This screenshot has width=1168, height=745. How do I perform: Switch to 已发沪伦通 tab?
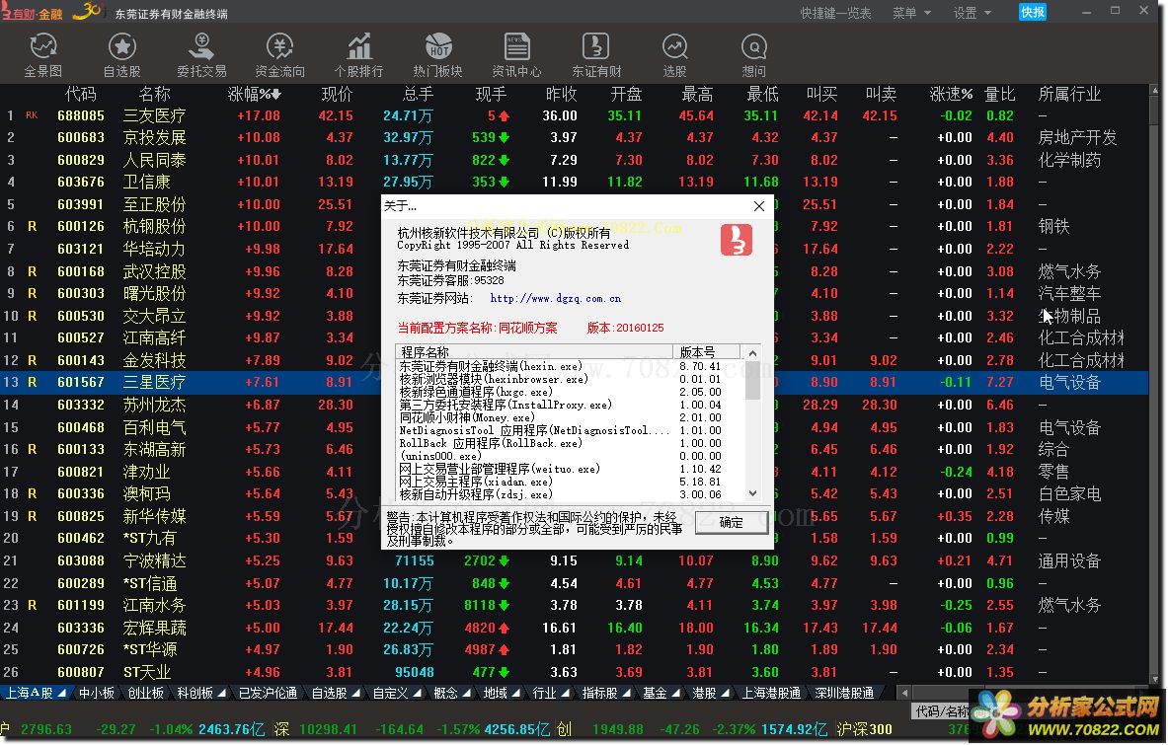(268, 693)
